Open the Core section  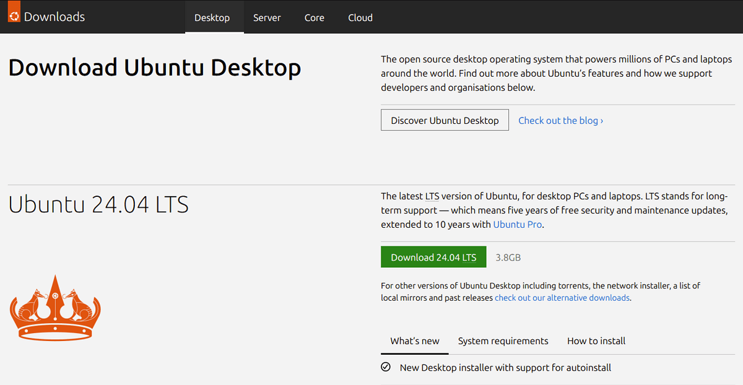click(x=314, y=17)
